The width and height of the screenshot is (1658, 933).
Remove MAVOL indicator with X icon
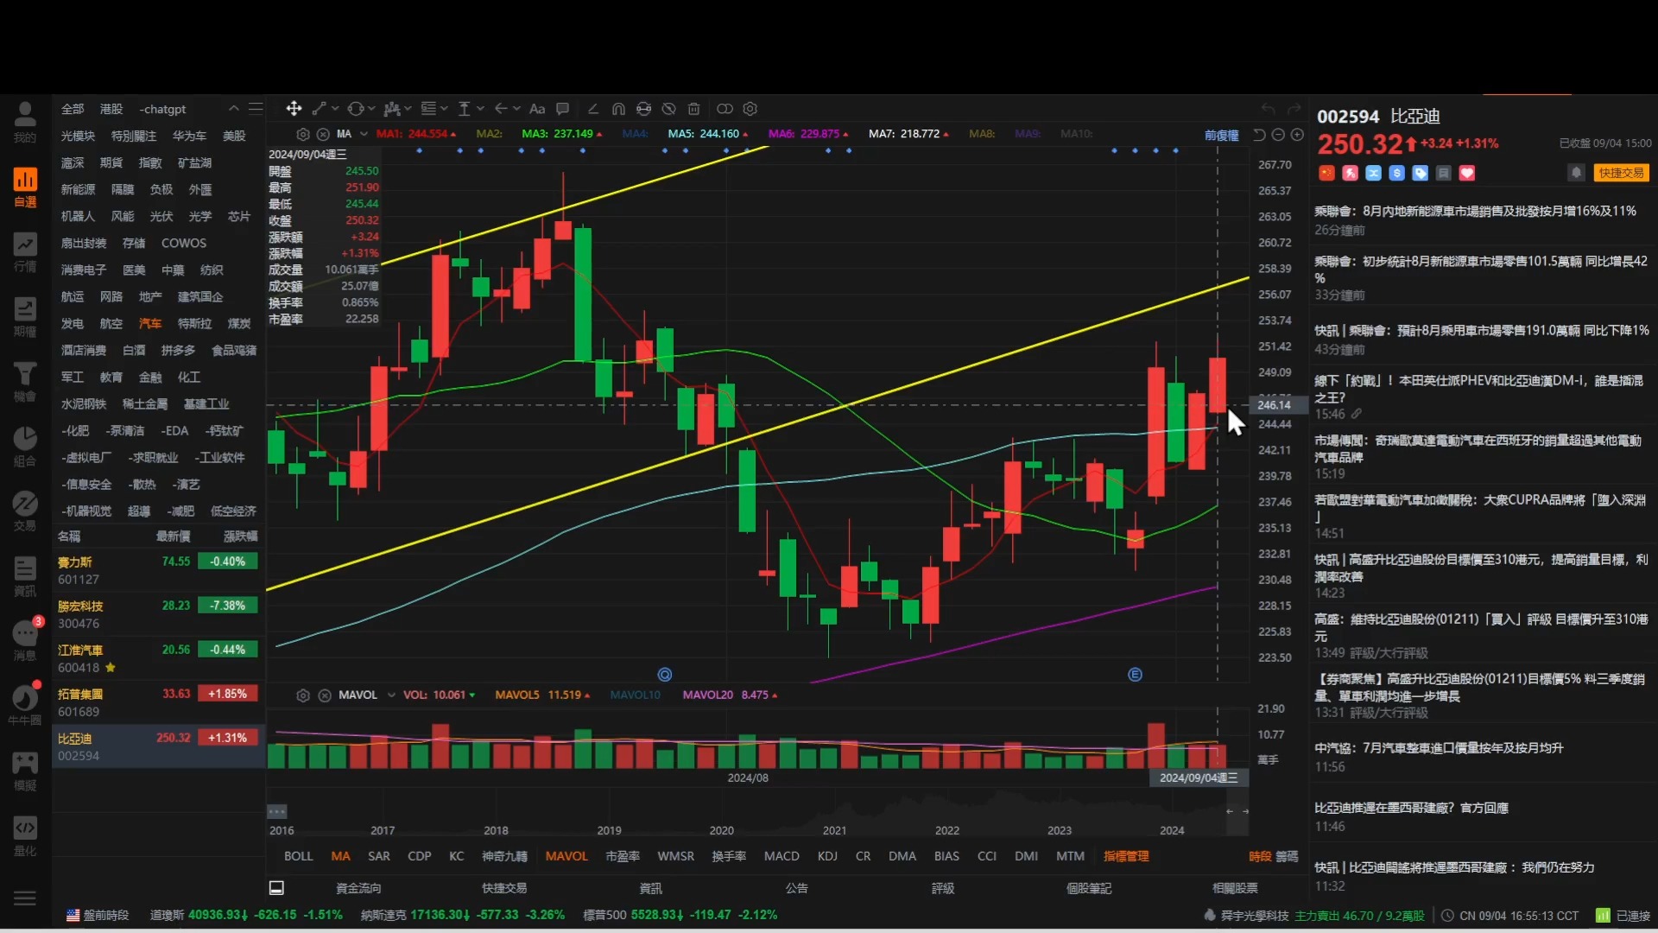[325, 695]
